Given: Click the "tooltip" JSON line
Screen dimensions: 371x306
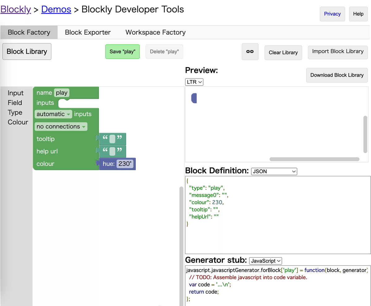Looking at the screenshot, I should pos(204,209).
